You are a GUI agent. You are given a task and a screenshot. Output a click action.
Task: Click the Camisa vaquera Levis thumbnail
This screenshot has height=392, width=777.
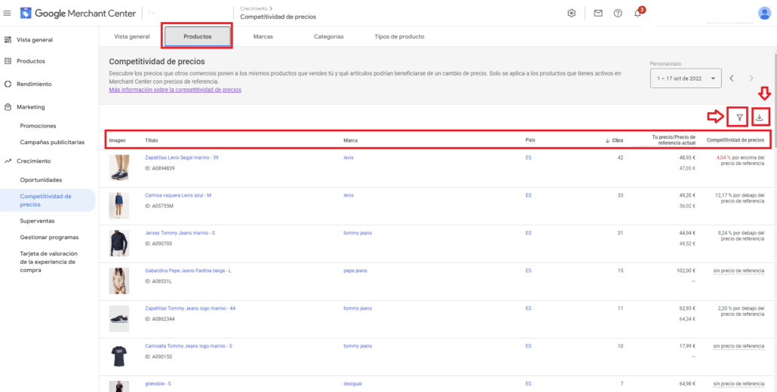pos(119,205)
